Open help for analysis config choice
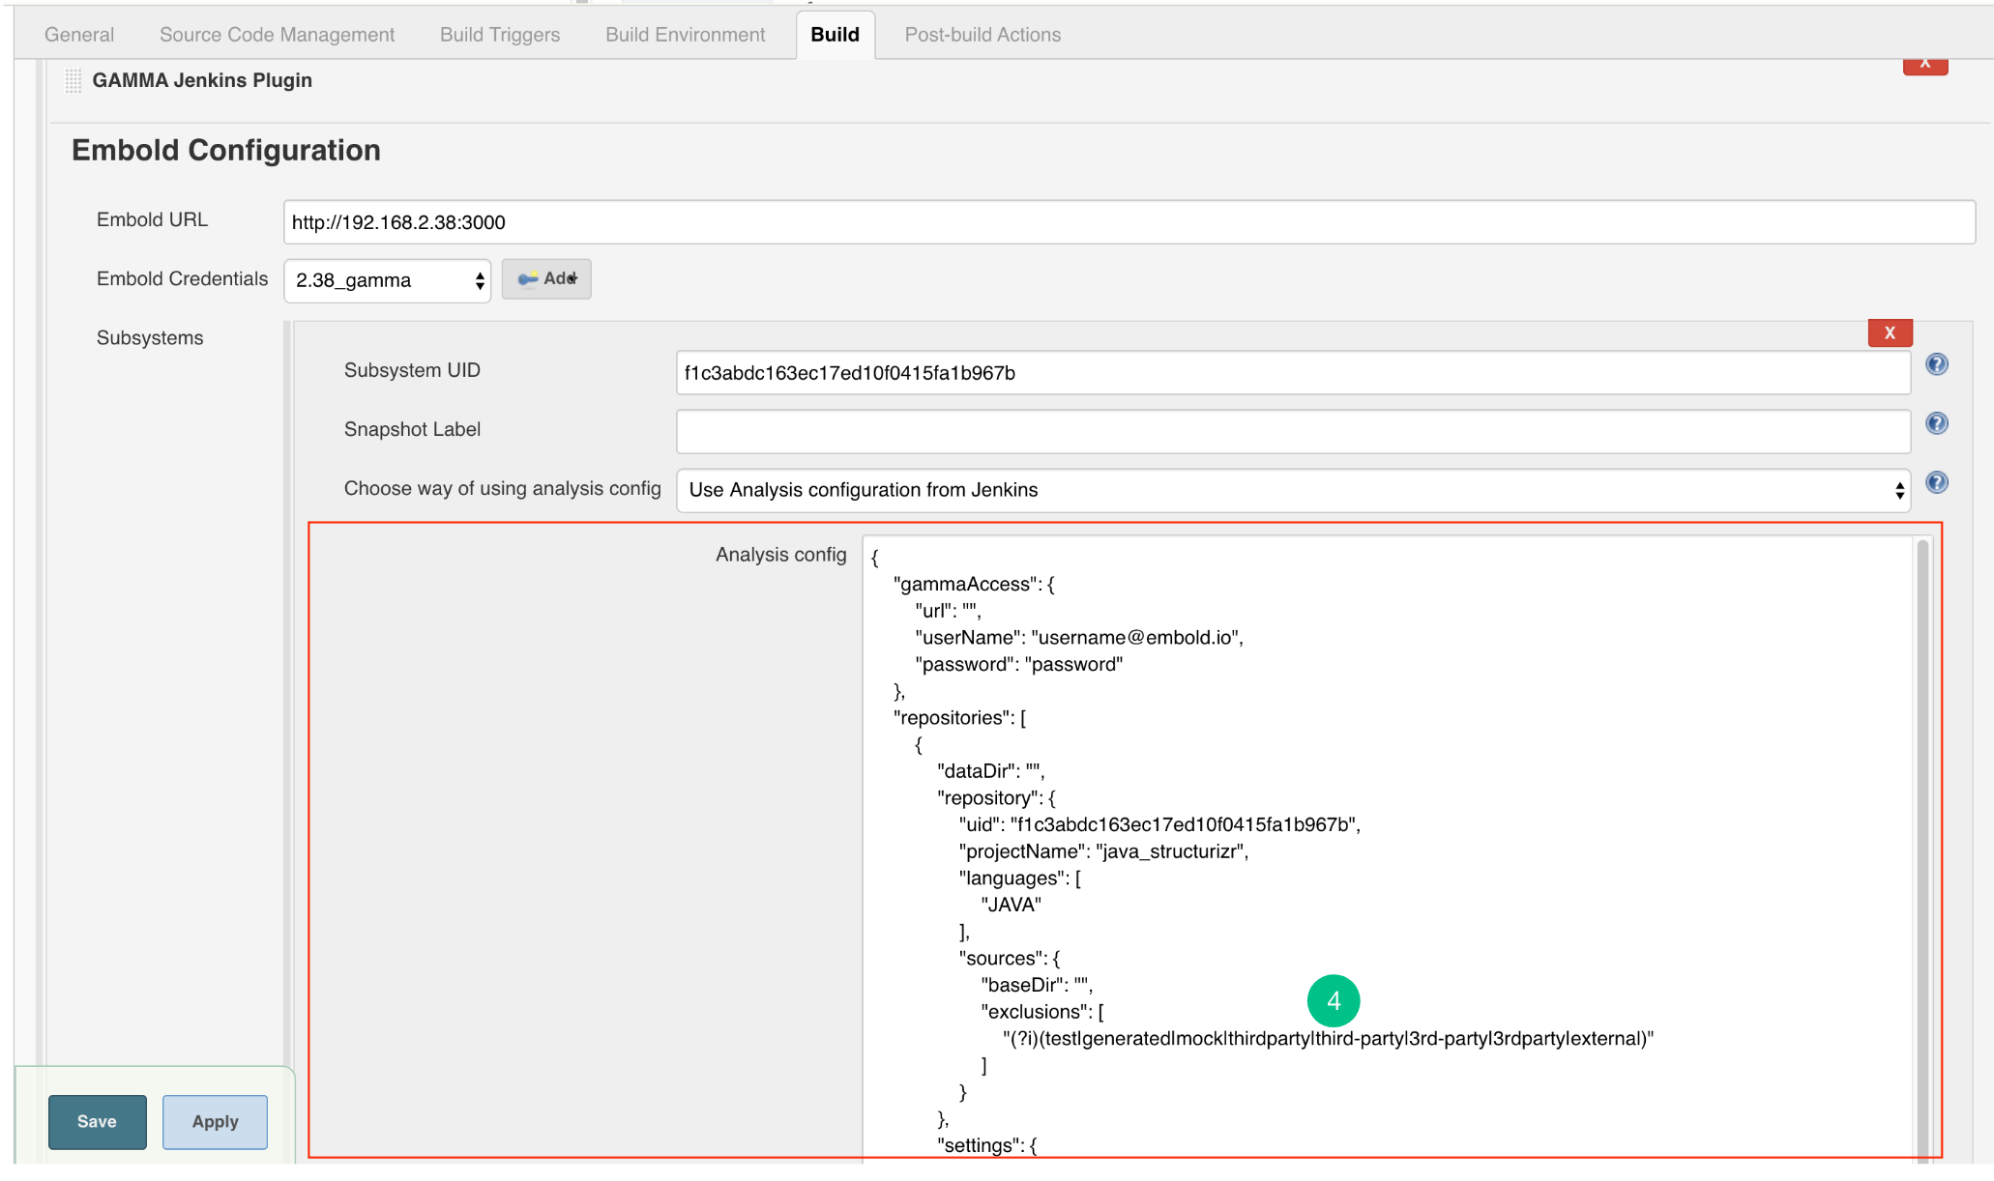This screenshot has width=1994, height=1181. point(1936,482)
